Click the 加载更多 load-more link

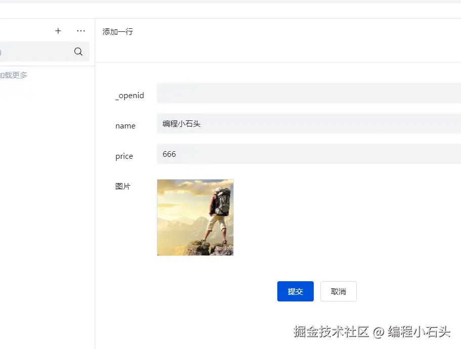click(x=14, y=75)
